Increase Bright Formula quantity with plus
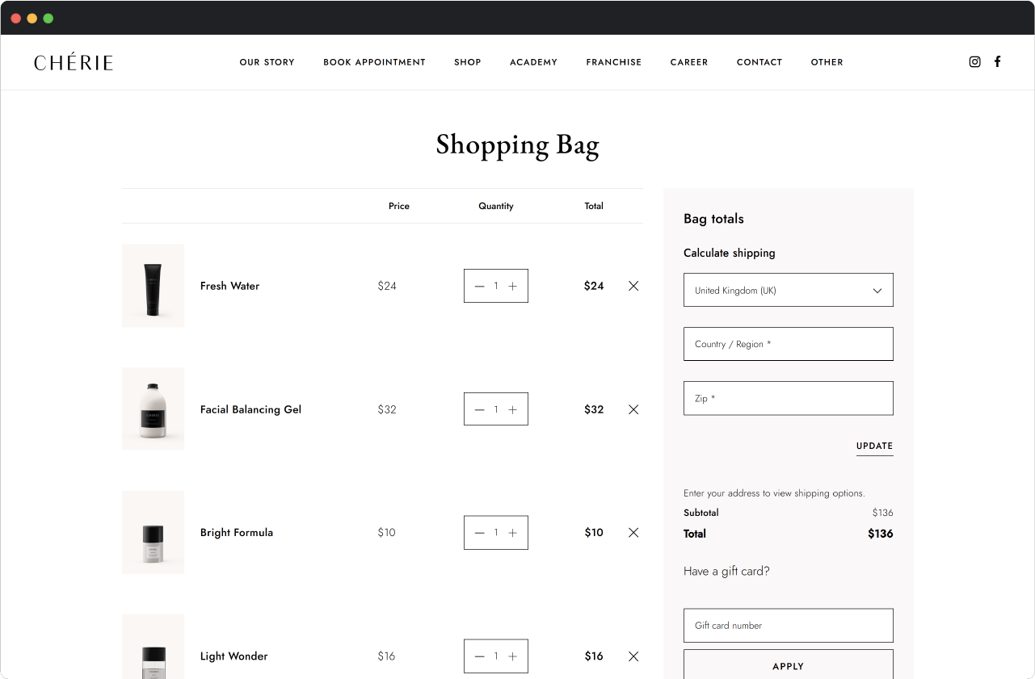The image size is (1035, 679). [x=512, y=533]
